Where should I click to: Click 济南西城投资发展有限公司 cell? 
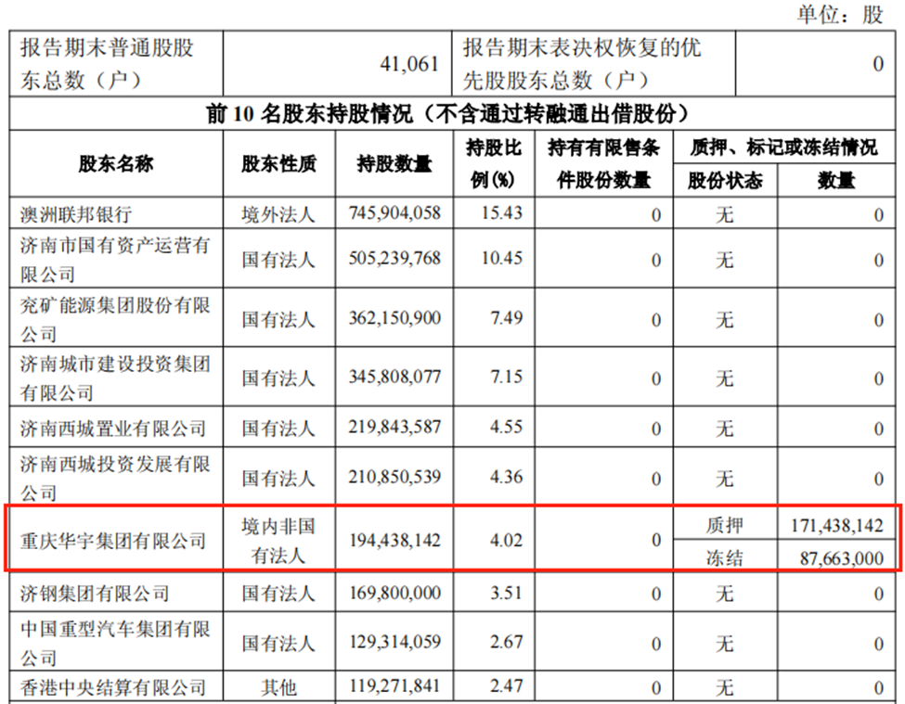click(x=115, y=478)
